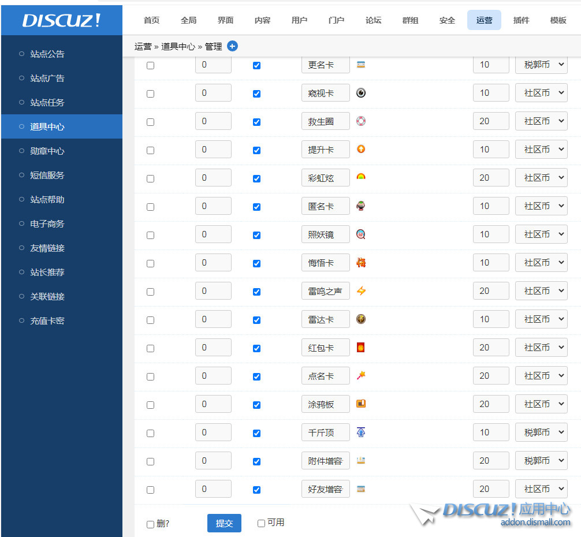The image size is (581, 537).
Task: Click the lightning icon next to 雷鸣之声
Action: click(x=361, y=290)
